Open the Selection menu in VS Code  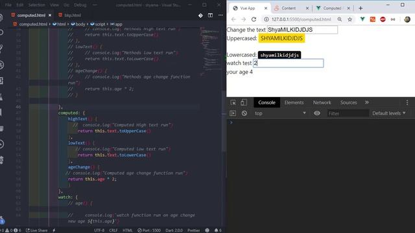(36, 5)
